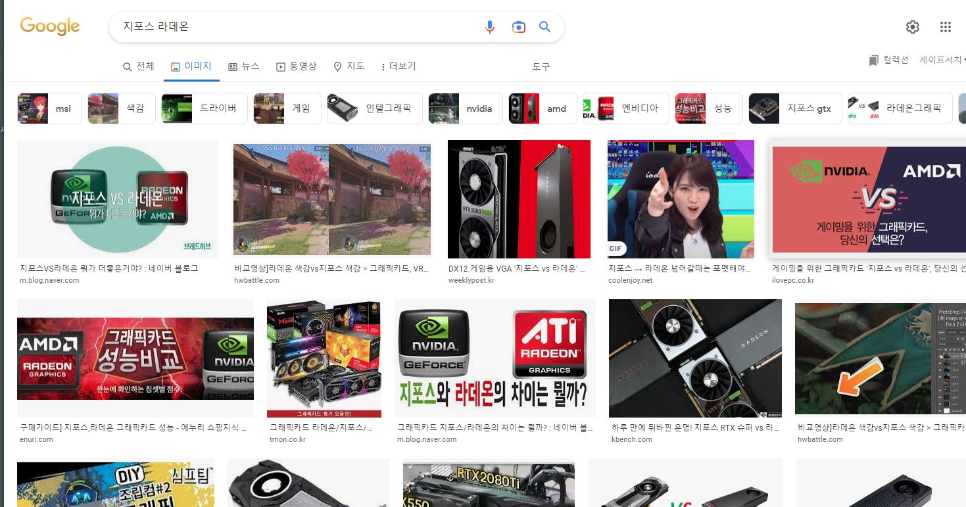Select the 지포스 gtx filter chip
The height and width of the screenshot is (507, 966).
pos(795,109)
